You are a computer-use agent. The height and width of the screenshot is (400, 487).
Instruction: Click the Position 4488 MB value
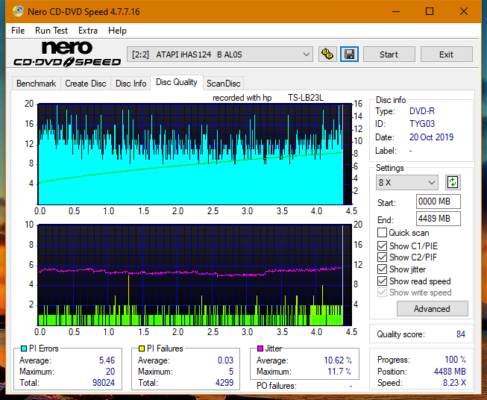coord(450,372)
